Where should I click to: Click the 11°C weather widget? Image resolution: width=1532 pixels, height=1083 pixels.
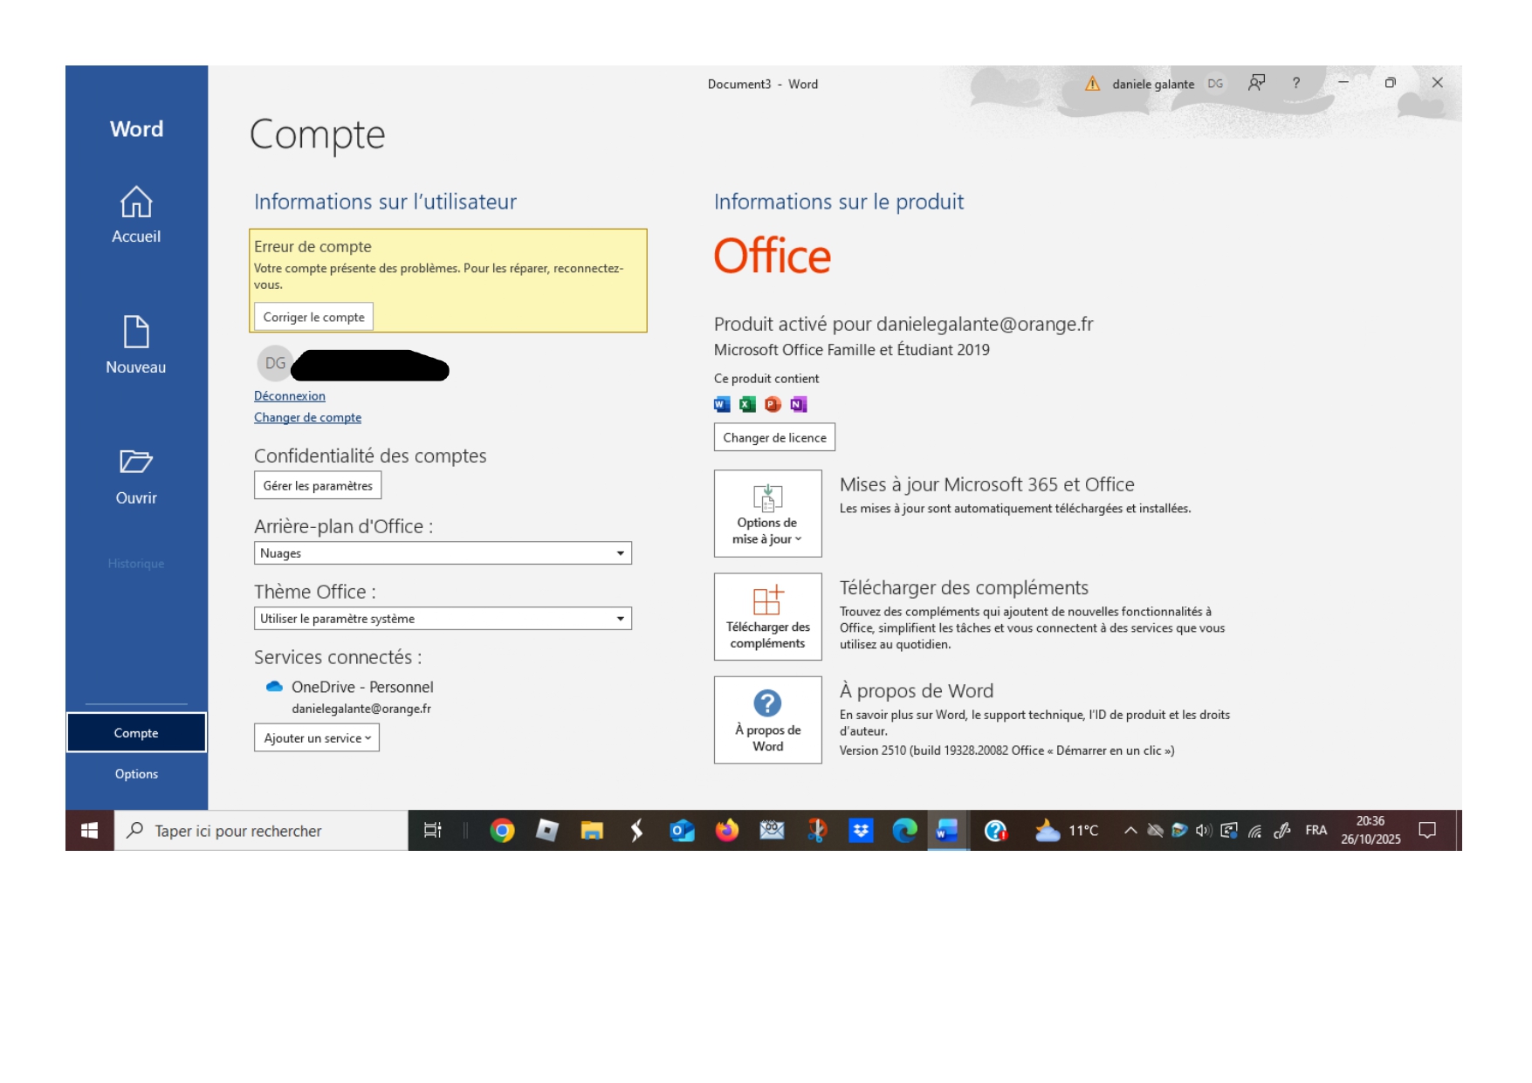pos(1067,831)
